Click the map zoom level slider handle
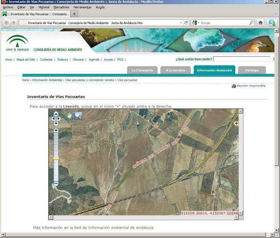This screenshot has height=238, width=280. click(x=56, y=158)
